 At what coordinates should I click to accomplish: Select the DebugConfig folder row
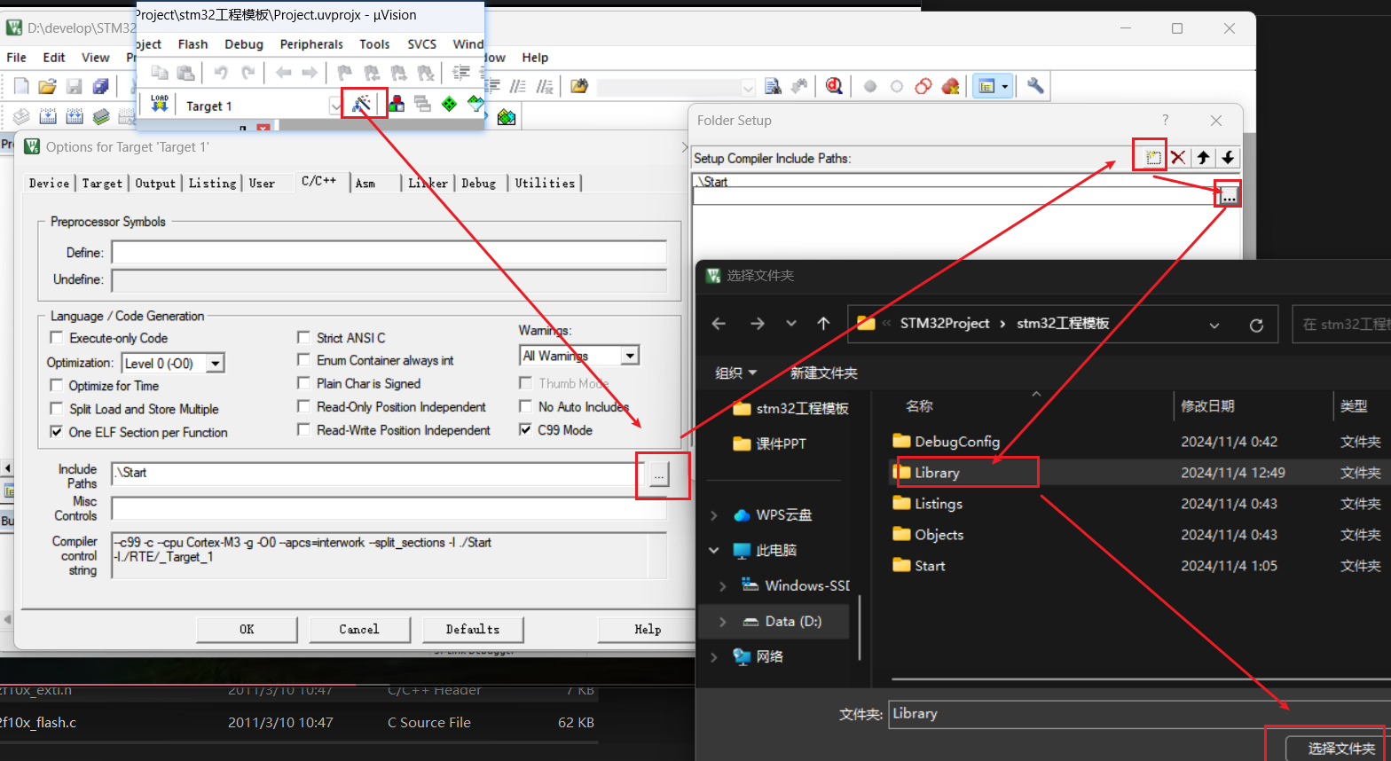[x=1140, y=442]
